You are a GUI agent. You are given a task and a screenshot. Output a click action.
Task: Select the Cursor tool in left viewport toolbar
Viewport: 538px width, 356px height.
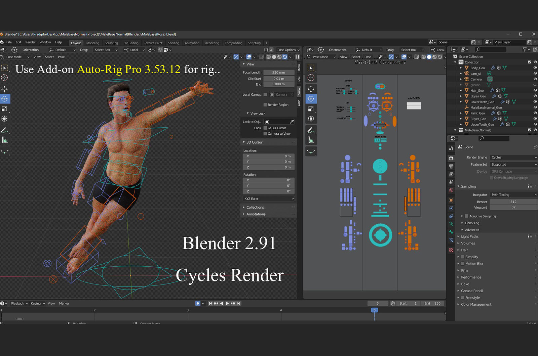click(x=5, y=78)
